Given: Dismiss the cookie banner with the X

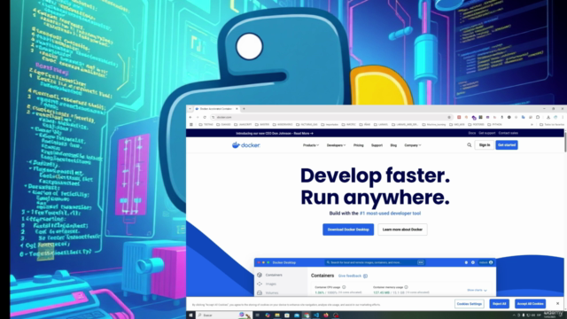Looking at the screenshot, I should coord(557,303).
